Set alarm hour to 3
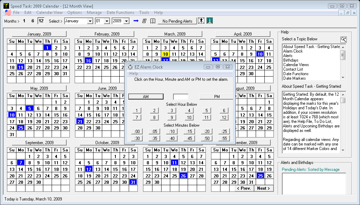This screenshot has height=205, width=360. (172, 110)
